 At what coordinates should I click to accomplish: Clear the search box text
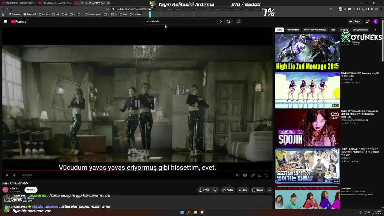(x=221, y=21)
